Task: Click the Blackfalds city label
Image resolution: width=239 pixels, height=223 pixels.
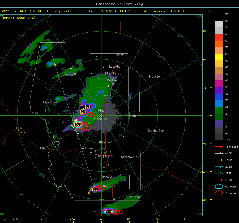Action: coord(113,73)
